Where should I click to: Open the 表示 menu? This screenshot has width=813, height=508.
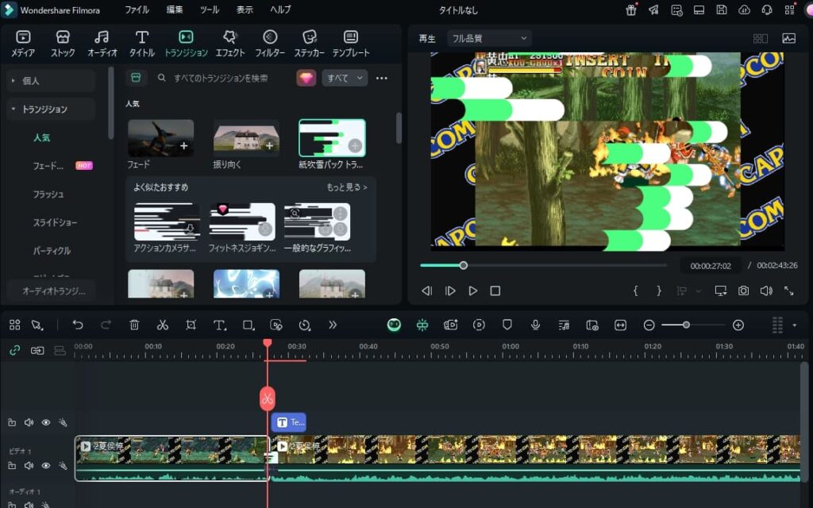click(x=245, y=10)
